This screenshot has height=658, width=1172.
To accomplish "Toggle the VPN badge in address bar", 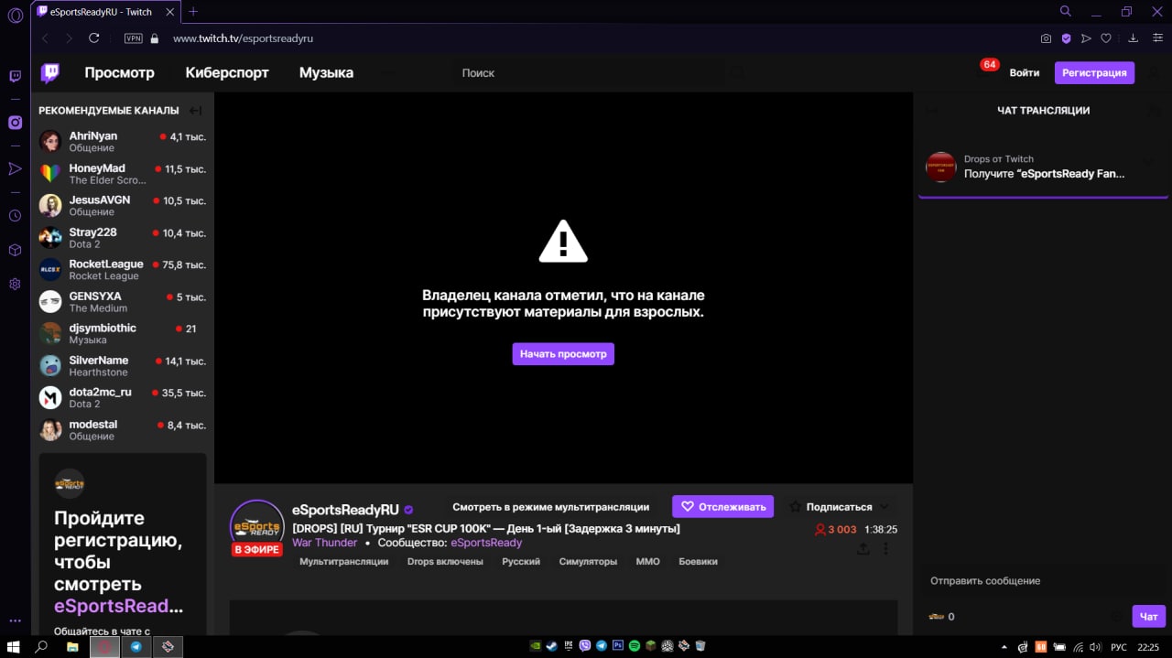I will [134, 38].
